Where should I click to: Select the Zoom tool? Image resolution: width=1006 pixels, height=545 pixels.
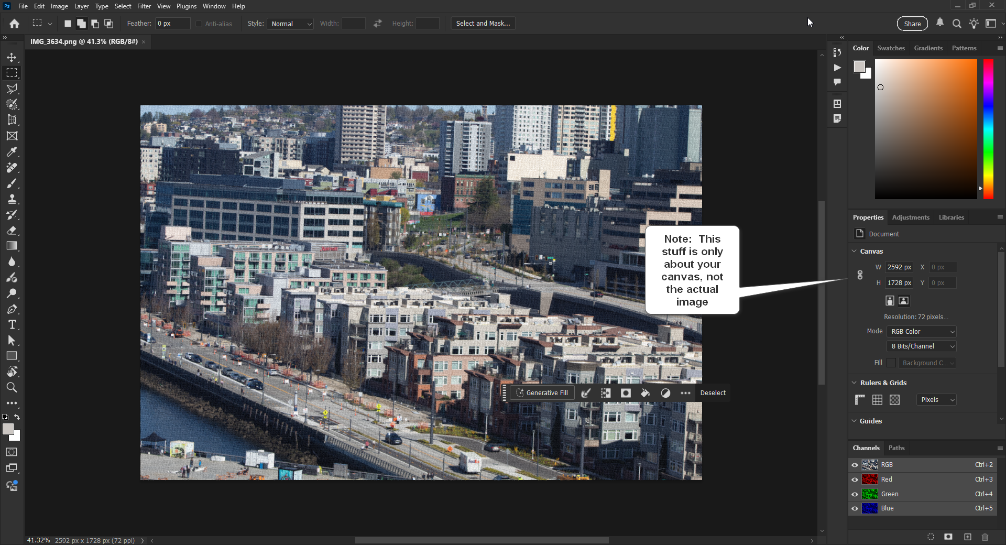tap(12, 387)
